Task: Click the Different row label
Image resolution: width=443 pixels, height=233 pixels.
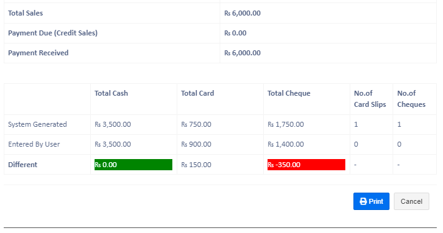Action: (22, 165)
